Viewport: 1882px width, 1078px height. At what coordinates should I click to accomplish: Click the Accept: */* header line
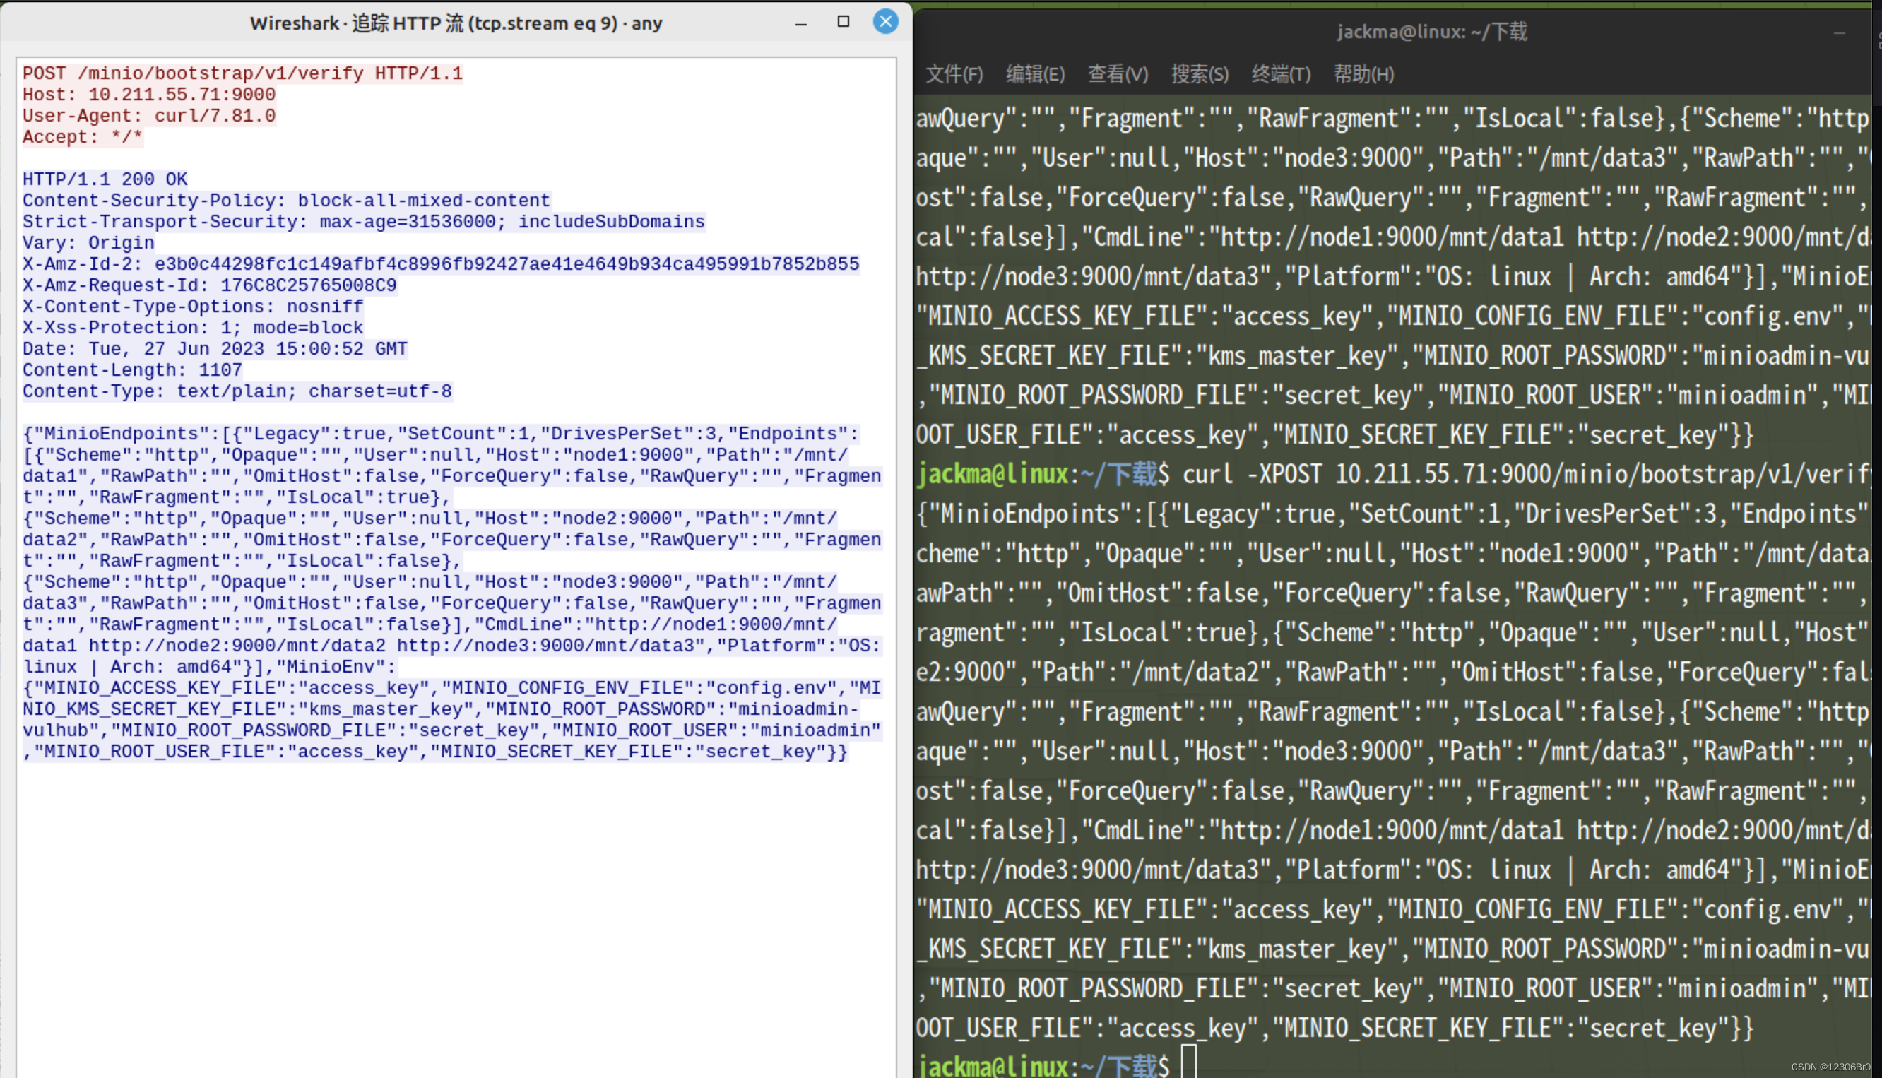click(82, 137)
